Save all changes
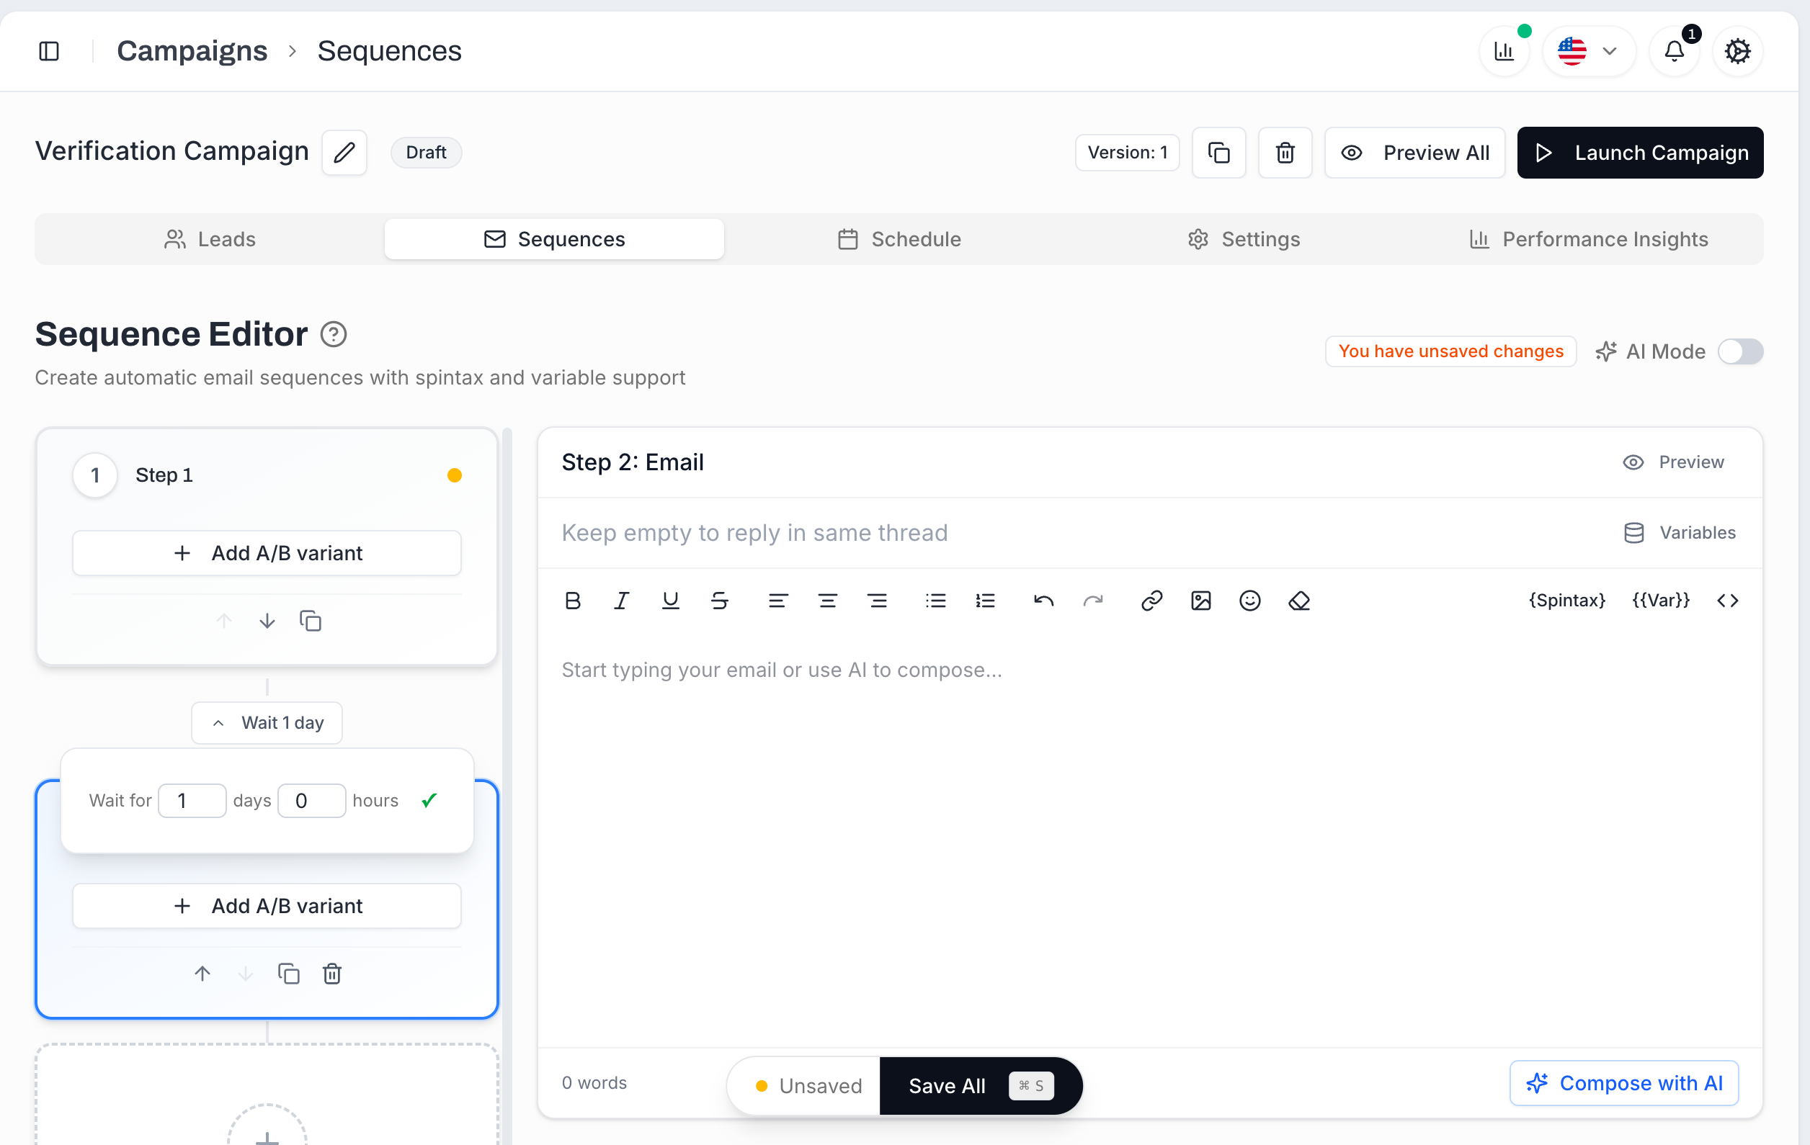 [980, 1087]
